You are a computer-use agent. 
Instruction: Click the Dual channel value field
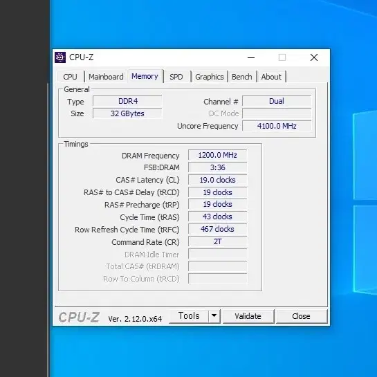[x=277, y=101]
